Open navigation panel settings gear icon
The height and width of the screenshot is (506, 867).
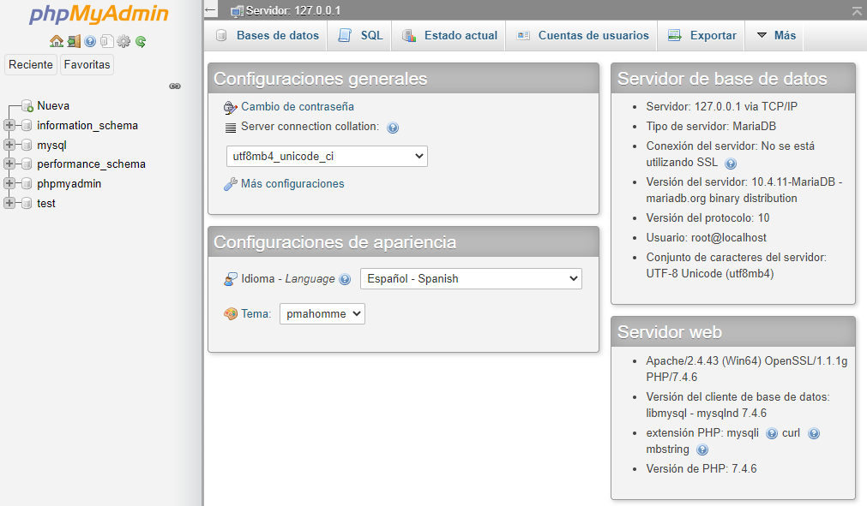tap(123, 41)
